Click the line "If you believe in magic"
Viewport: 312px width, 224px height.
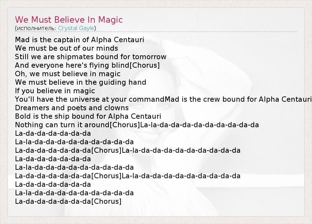tap(55, 91)
